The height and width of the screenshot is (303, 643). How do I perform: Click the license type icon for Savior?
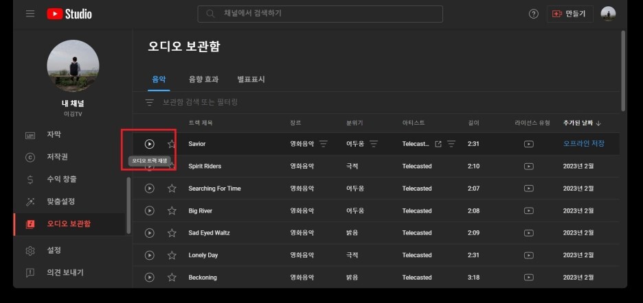click(529, 144)
